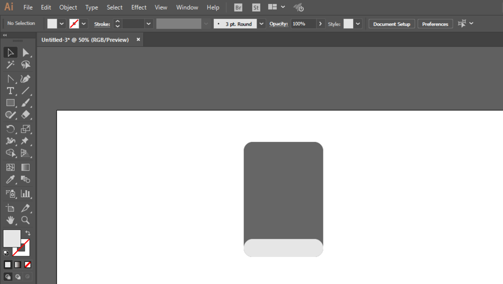
Task: Switch to Draw Behind mode
Action: 18,276
